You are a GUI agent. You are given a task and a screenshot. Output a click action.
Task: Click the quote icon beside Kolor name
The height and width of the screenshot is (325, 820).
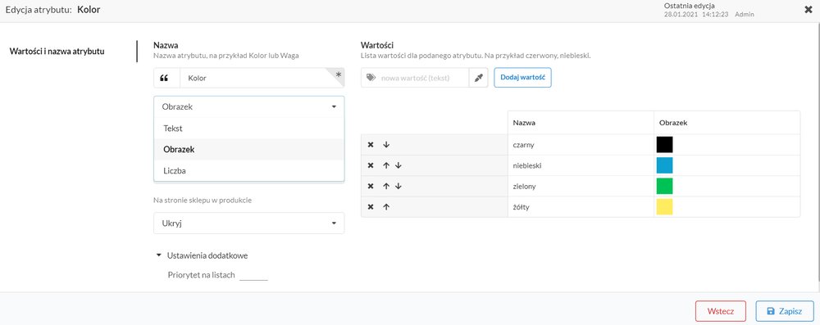click(164, 78)
